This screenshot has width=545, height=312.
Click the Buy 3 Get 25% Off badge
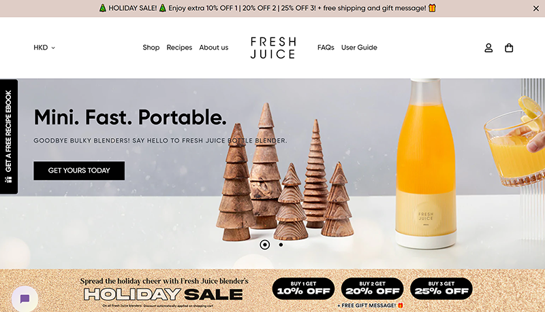[441, 288]
